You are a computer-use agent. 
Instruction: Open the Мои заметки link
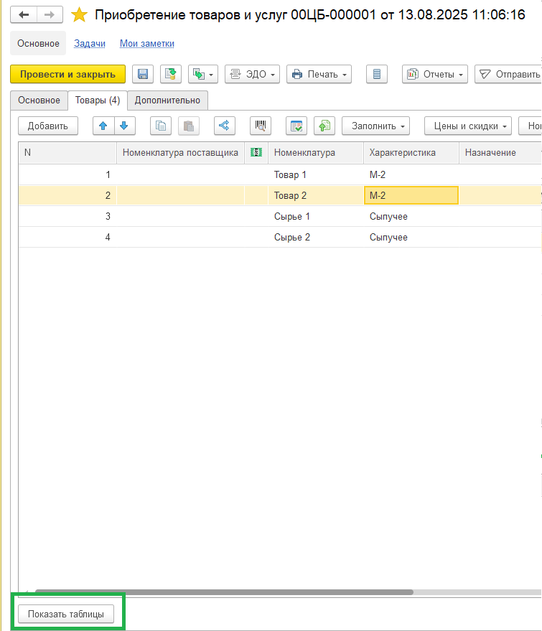(x=147, y=44)
